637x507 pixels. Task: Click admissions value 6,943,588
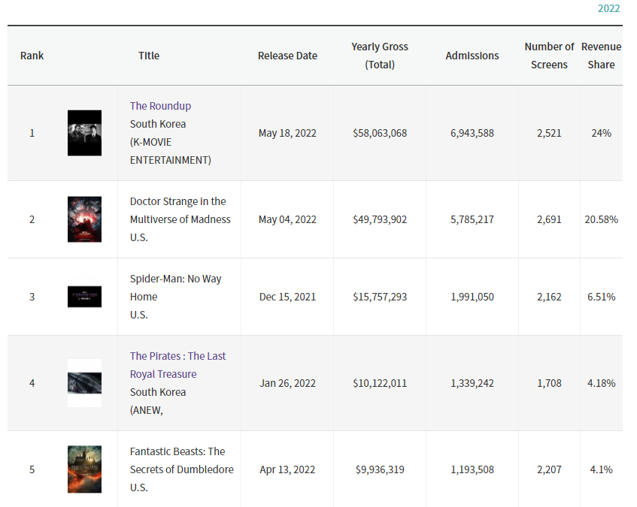[x=472, y=133]
